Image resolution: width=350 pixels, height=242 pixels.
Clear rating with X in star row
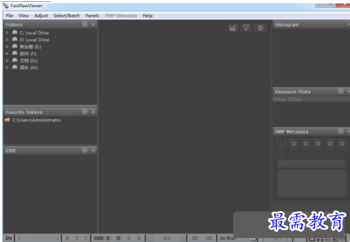281,143
